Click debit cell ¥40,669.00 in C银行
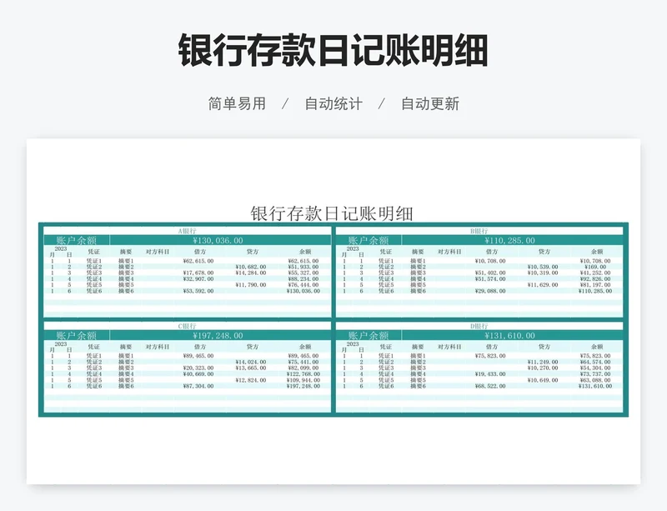Image resolution: width=667 pixels, height=511 pixels. [x=198, y=374]
